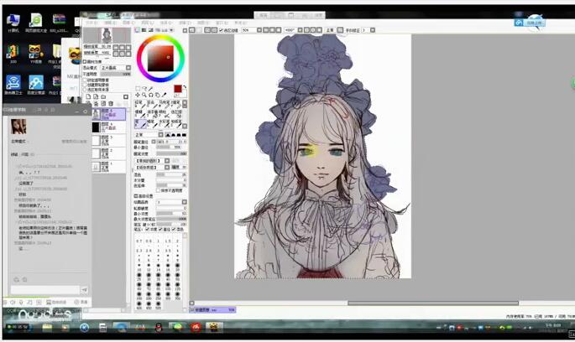The image size is (575, 342).
Task: Toggle pen pressure 混色 blend checkbox
Action: [174, 229]
